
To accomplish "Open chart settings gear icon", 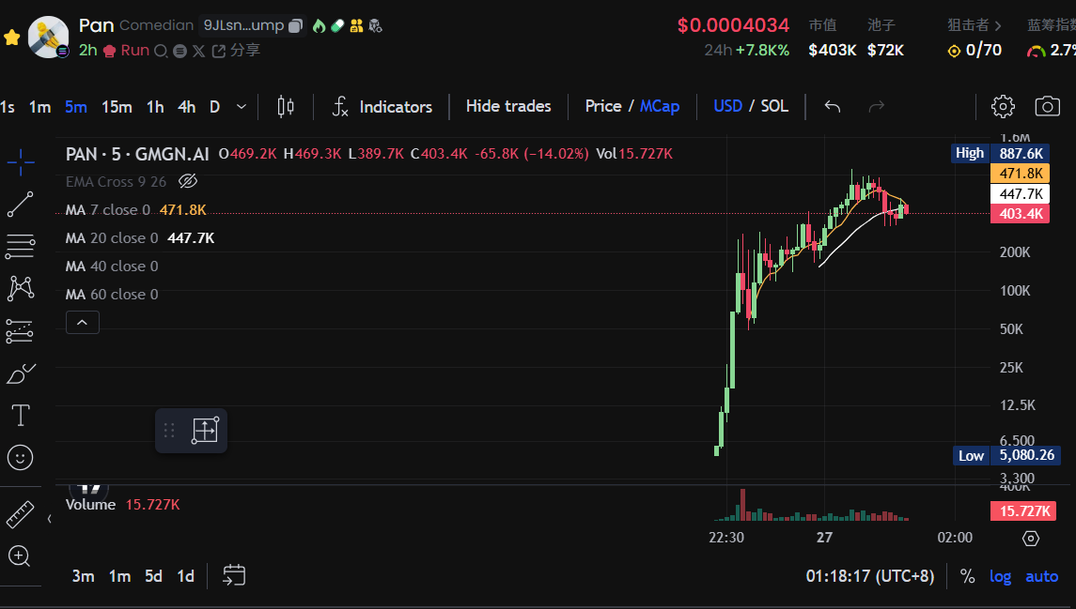I will pyautogui.click(x=1003, y=106).
